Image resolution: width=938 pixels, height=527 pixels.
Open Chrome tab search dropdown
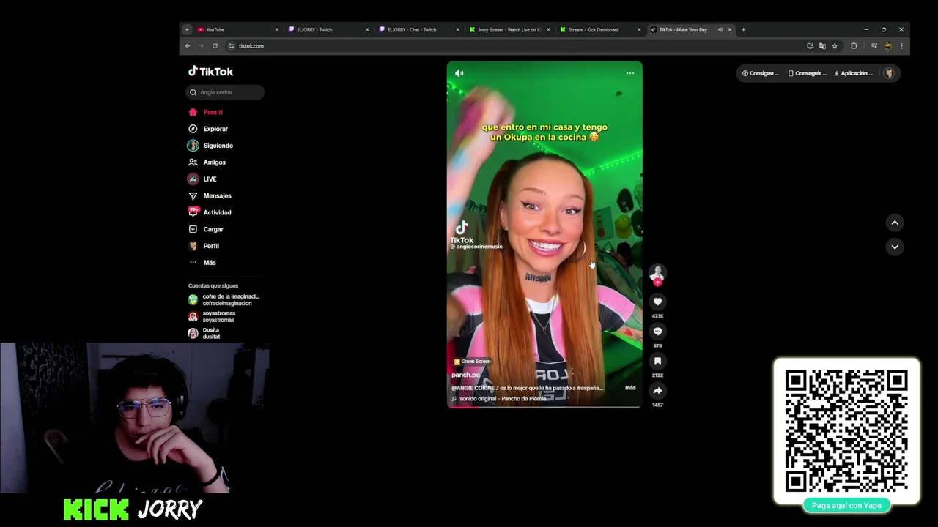coord(187,30)
